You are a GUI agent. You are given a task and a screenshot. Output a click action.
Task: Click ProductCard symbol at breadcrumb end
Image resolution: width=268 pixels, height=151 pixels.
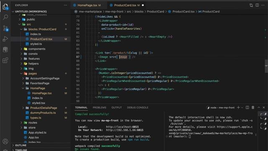211,12
